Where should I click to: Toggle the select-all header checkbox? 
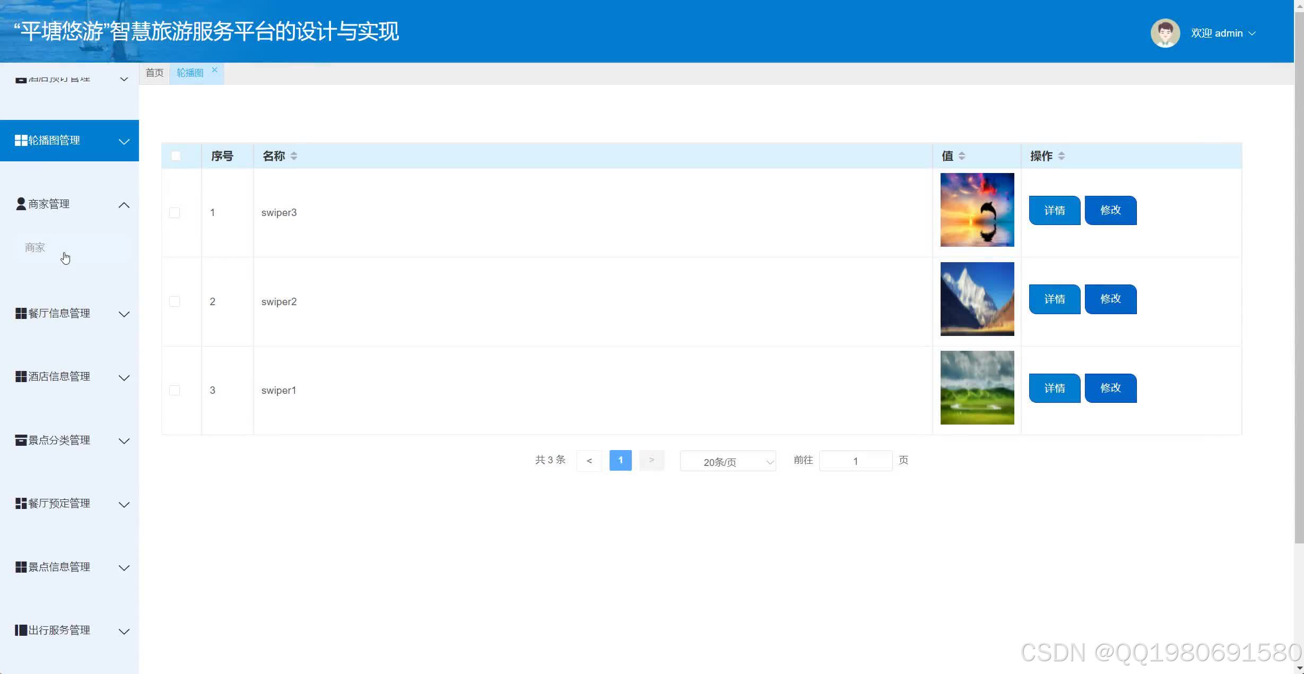tap(176, 156)
